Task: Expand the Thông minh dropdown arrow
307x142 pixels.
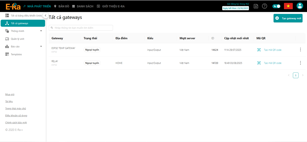Action: (x=41, y=31)
